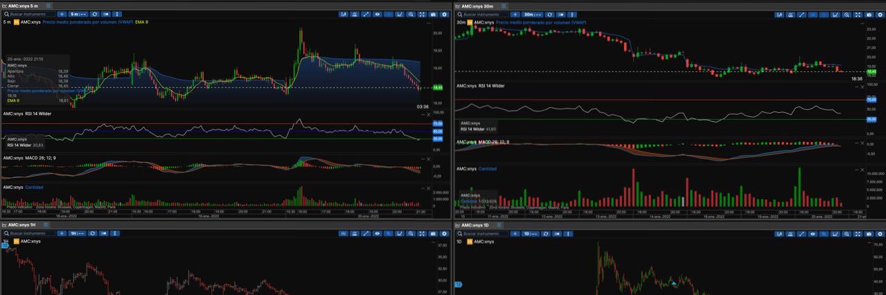Click VWAP indicator label in 5m chart
The image size is (886, 295).
pyautogui.click(x=87, y=22)
